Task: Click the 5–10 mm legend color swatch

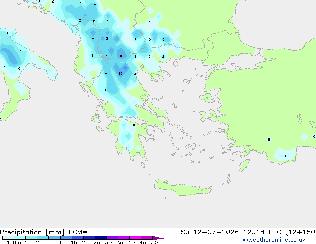Action: (x=54, y=238)
